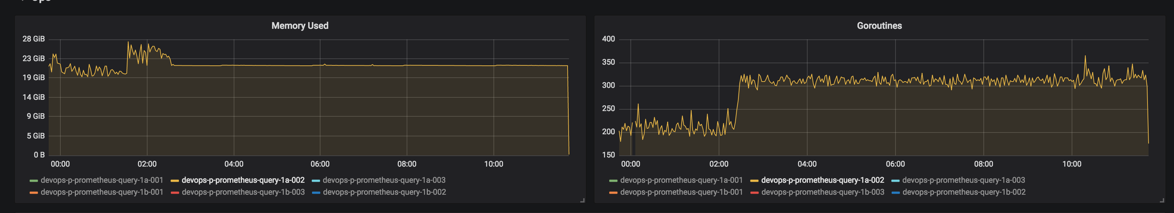Toggle devops-p-prometheus-query-1b-001 series in Goroutines legend
The width and height of the screenshot is (1174, 213).
click(x=681, y=192)
